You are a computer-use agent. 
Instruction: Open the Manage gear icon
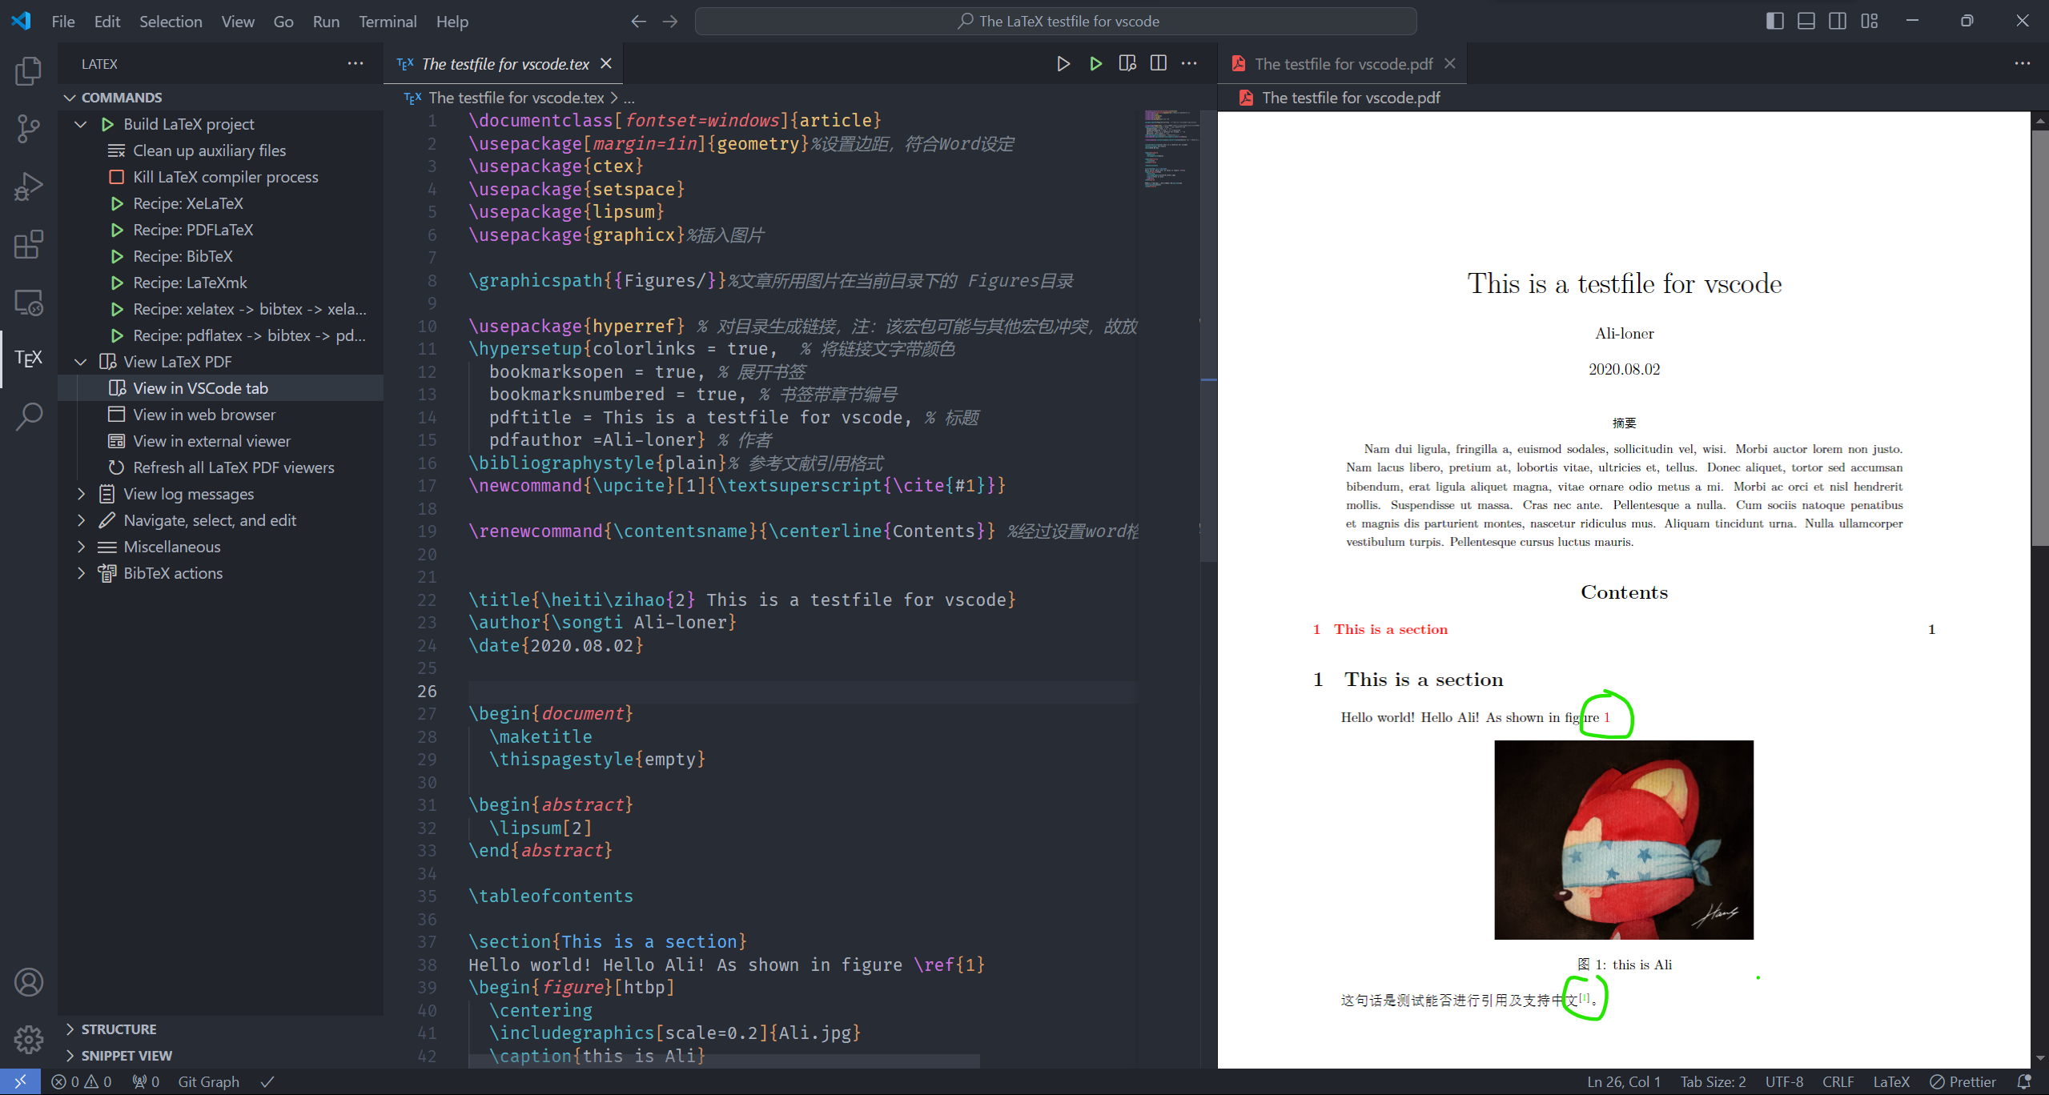click(29, 1039)
